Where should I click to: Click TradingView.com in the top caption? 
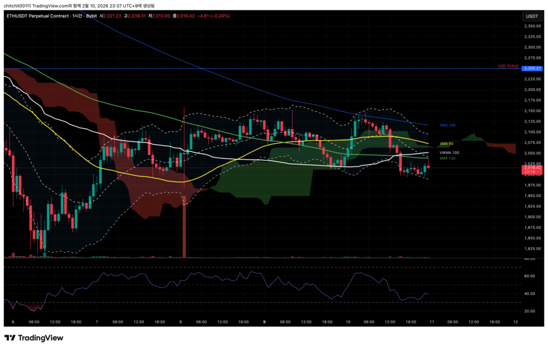[x=56, y=5]
